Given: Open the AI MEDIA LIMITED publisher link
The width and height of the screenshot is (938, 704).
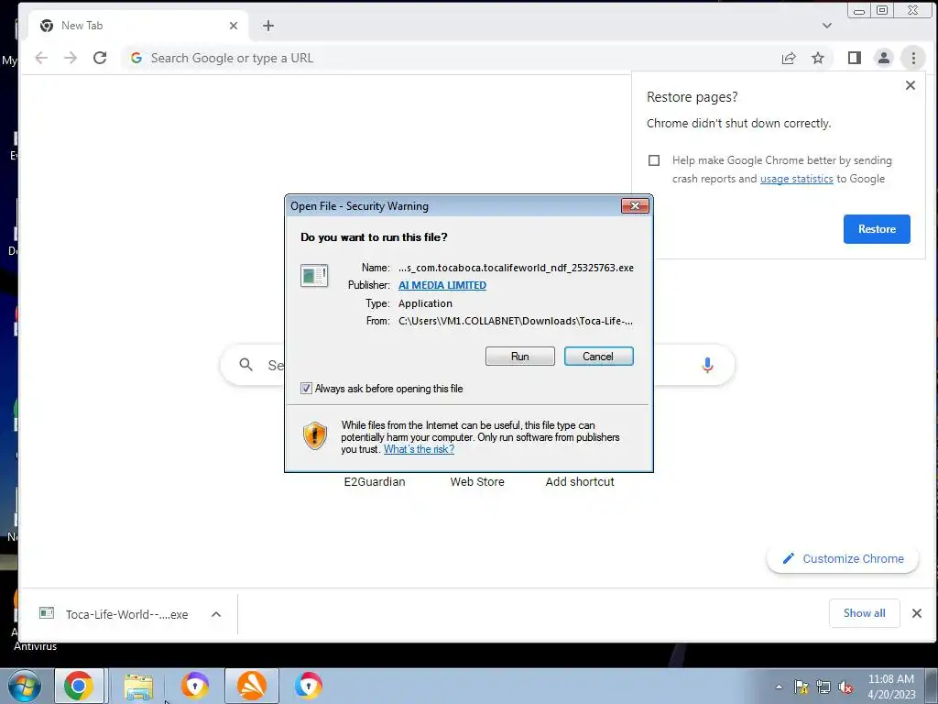Looking at the screenshot, I should tap(442, 285).
